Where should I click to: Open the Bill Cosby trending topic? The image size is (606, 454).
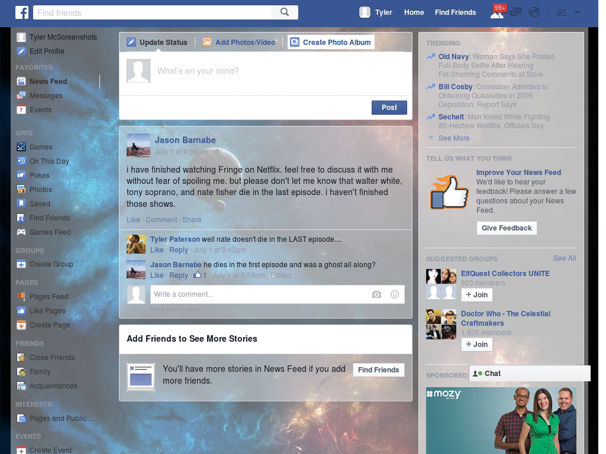pyautogui.click(x=455, y=86)
